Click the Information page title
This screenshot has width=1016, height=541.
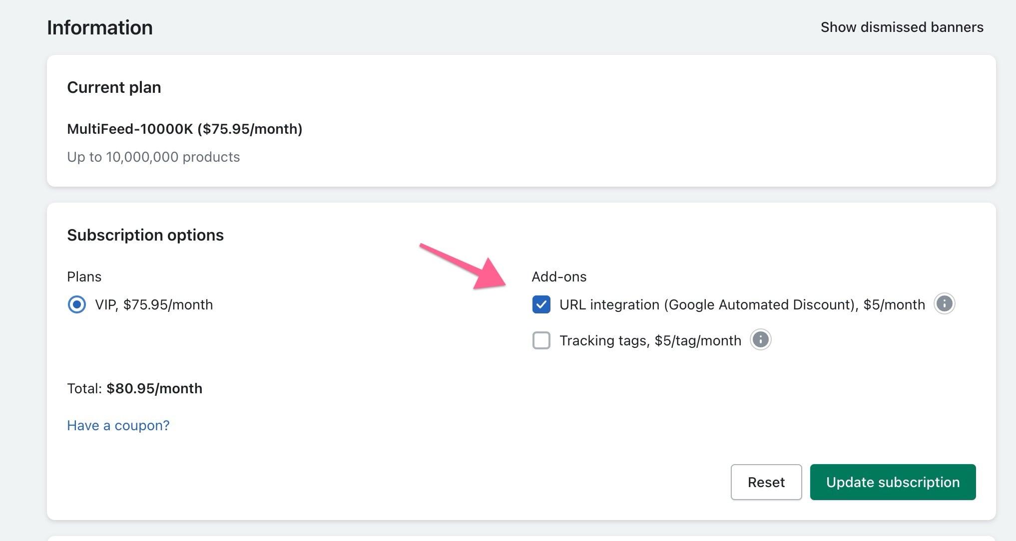[x=100, y=27]
